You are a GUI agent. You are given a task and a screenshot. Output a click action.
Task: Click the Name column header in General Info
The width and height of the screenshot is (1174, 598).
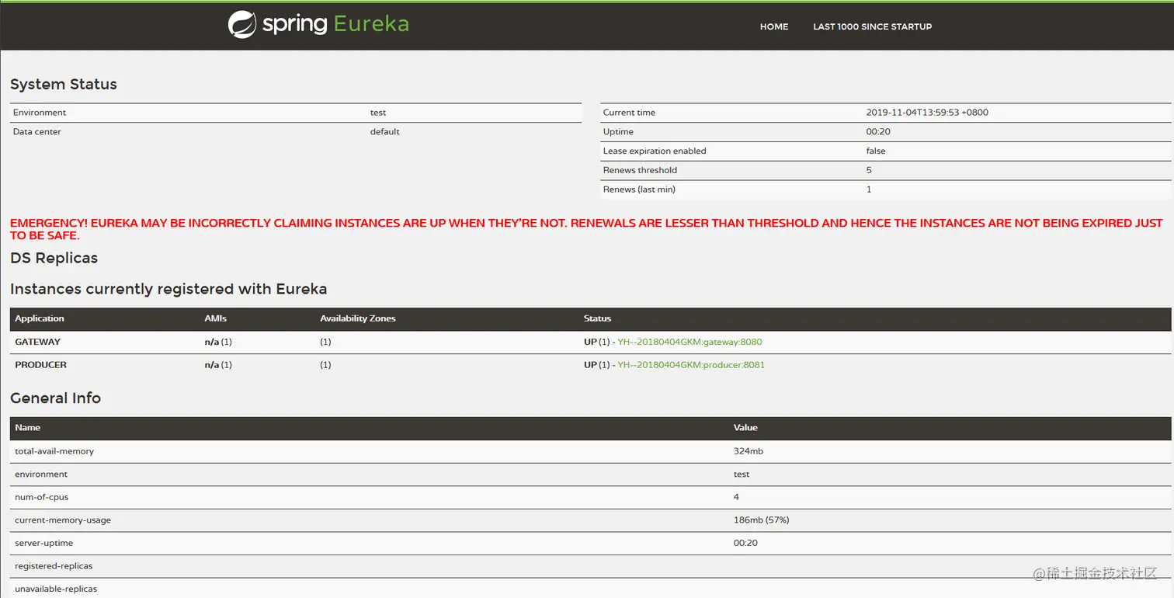[27, 428]
